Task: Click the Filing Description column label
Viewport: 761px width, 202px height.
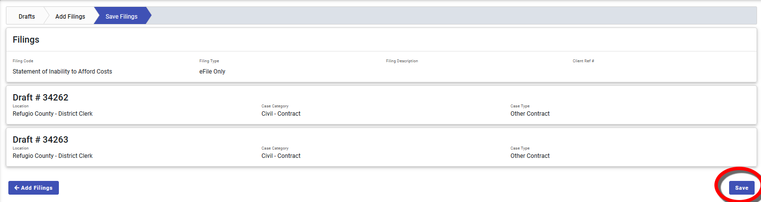Action: pos(402,61)
